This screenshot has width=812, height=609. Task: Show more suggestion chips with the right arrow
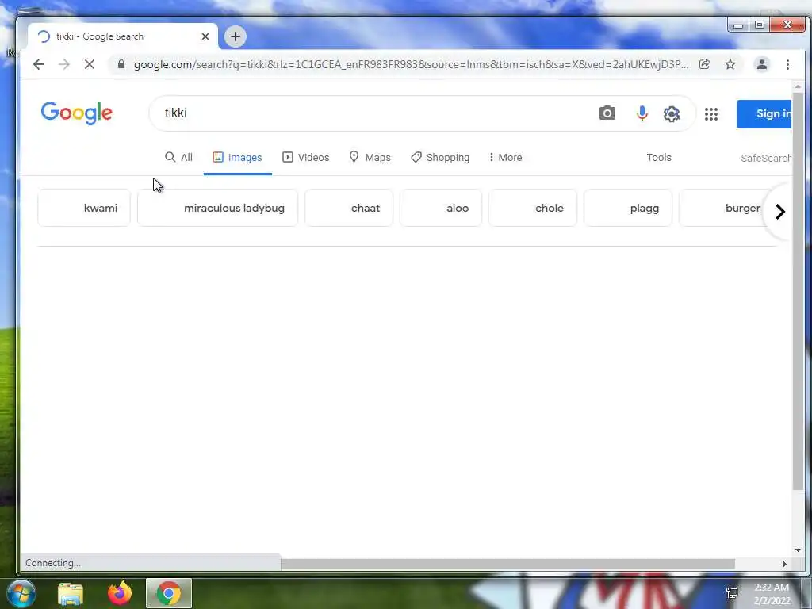(780, 211)
